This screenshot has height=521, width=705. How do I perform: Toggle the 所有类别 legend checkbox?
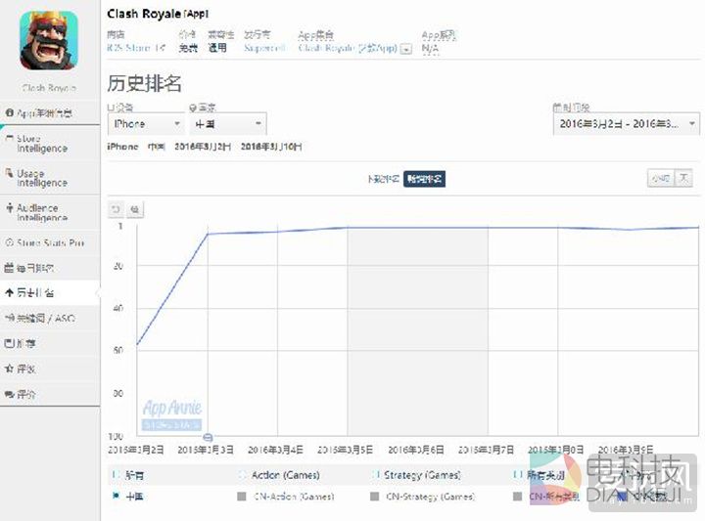[518, 474]
